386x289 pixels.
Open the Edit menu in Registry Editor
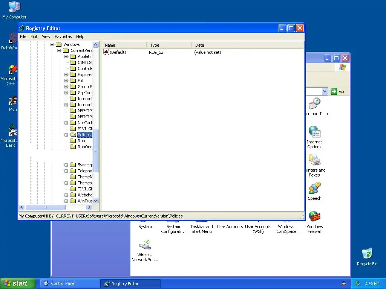[x=34, y=37]
